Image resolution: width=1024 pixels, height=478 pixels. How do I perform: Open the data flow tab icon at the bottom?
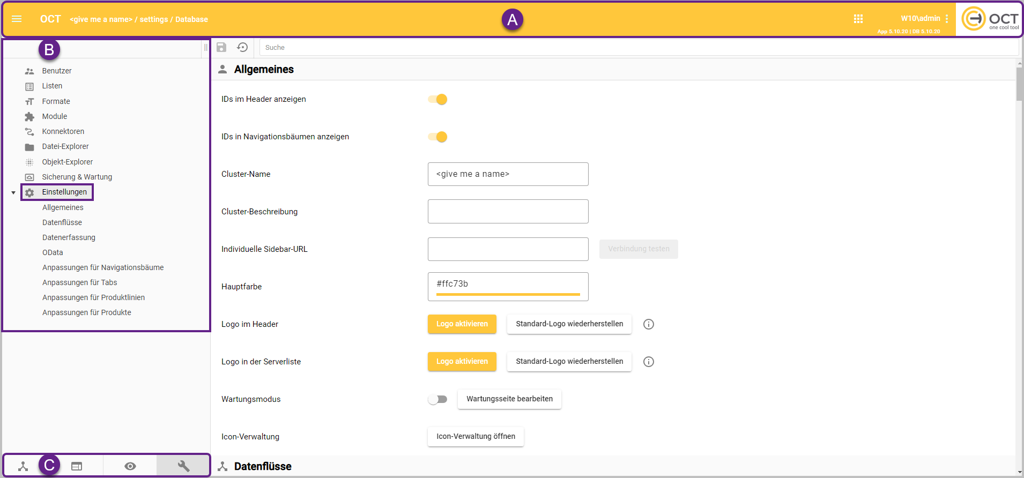(23, 466)
